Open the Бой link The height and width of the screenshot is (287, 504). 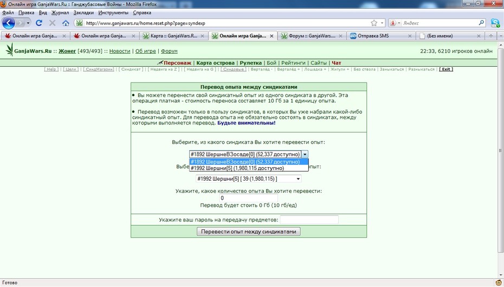(272, 63)
